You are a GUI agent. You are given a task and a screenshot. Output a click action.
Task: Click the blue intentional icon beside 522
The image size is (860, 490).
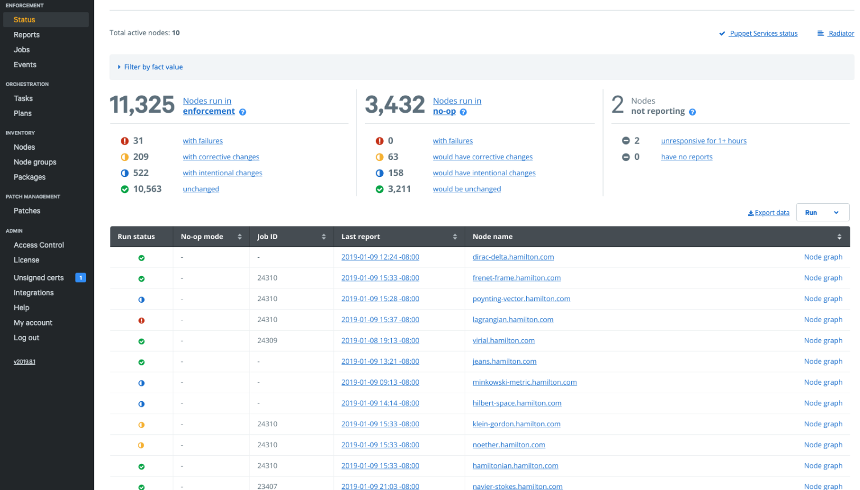[125, 173]
